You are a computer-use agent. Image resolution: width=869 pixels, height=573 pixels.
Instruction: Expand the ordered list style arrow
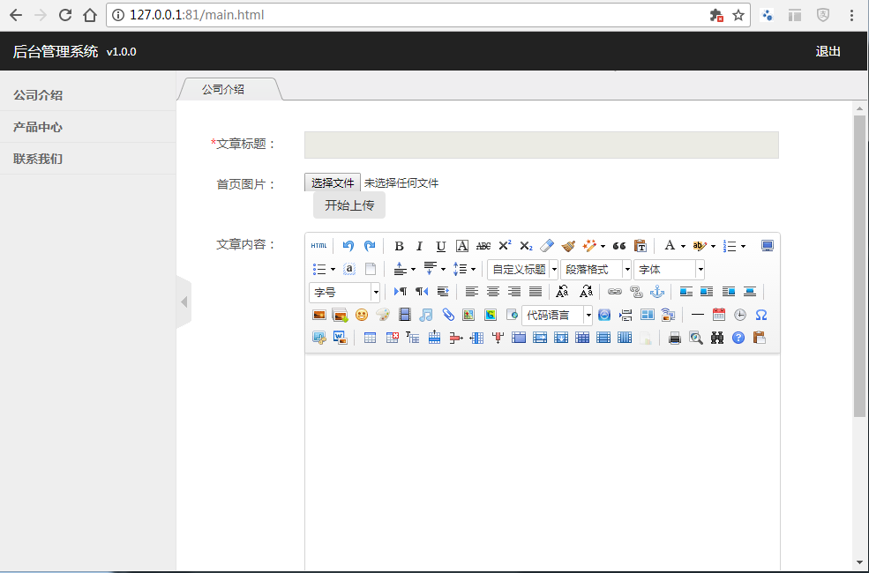[x=743, y=246]
